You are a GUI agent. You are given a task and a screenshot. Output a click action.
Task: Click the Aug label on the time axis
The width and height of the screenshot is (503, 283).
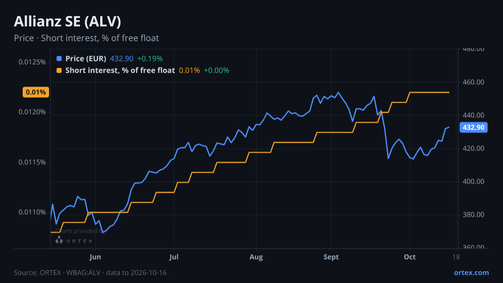256,257
